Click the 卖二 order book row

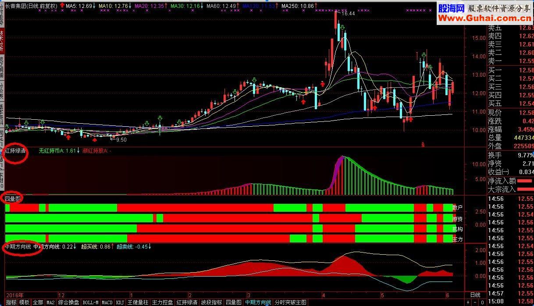[511, 53]
